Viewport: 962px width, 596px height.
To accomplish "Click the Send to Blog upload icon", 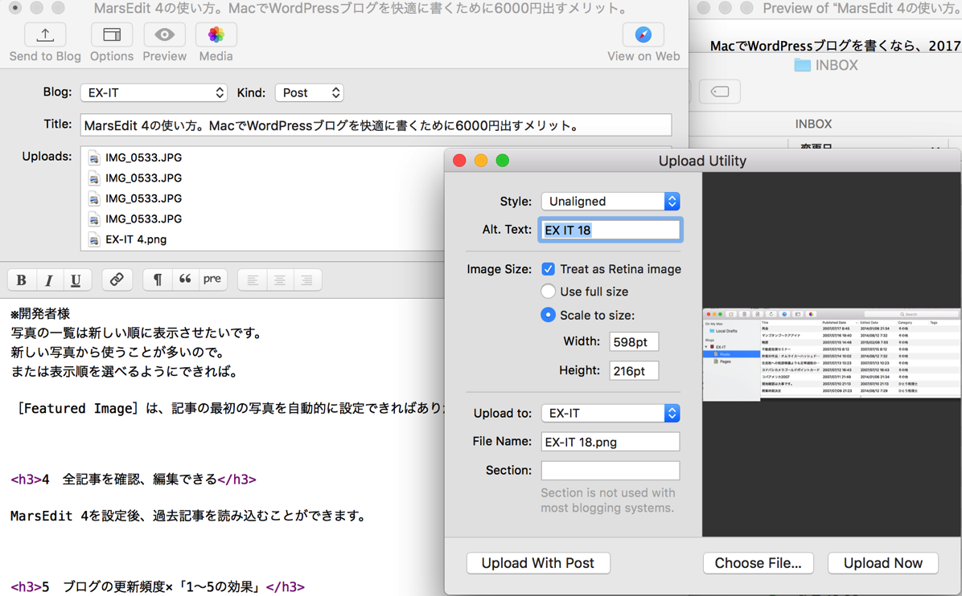I will [45, 35].
